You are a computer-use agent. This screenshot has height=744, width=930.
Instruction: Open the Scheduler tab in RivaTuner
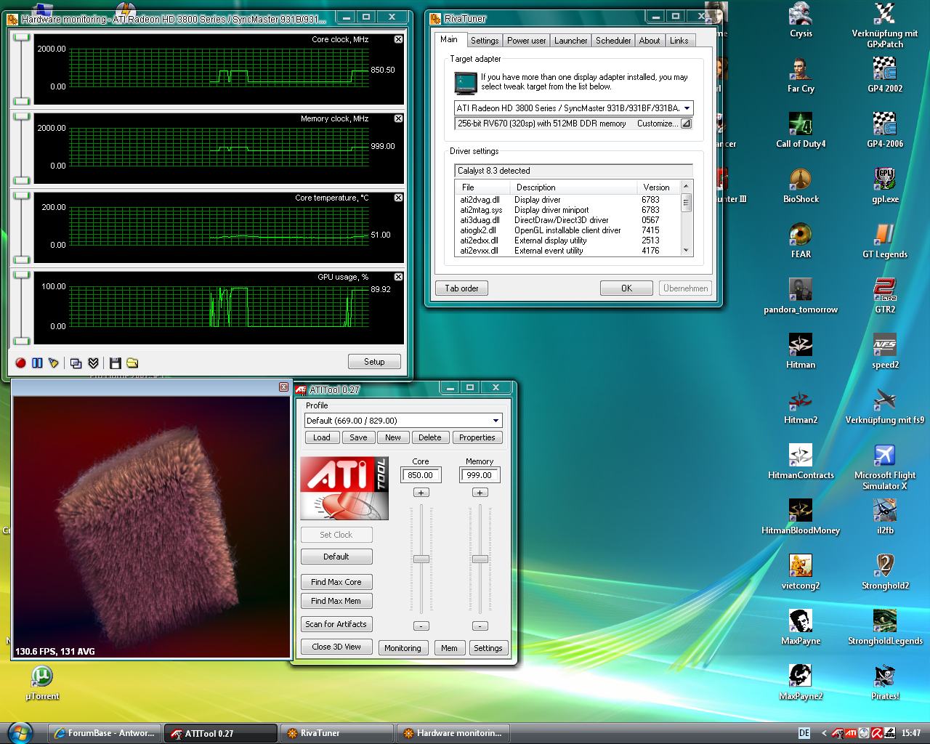tap(612, 41)
